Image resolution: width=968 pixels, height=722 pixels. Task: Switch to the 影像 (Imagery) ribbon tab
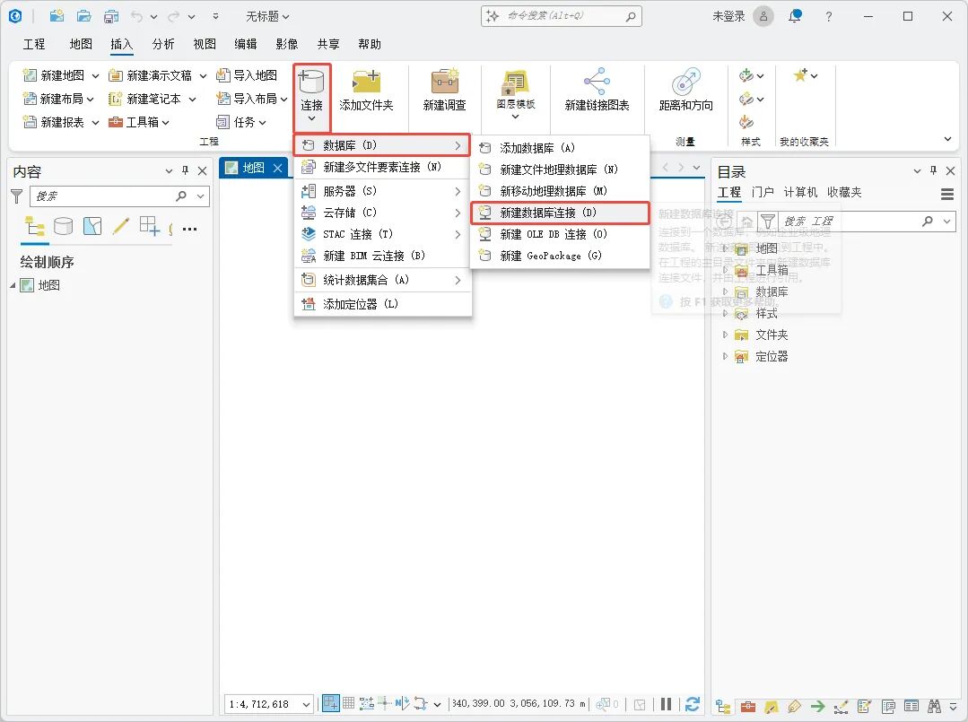(x=287, y=44)
